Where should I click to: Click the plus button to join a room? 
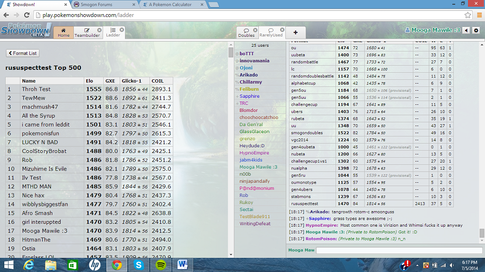pyautogui.click(x=295, y=33)
